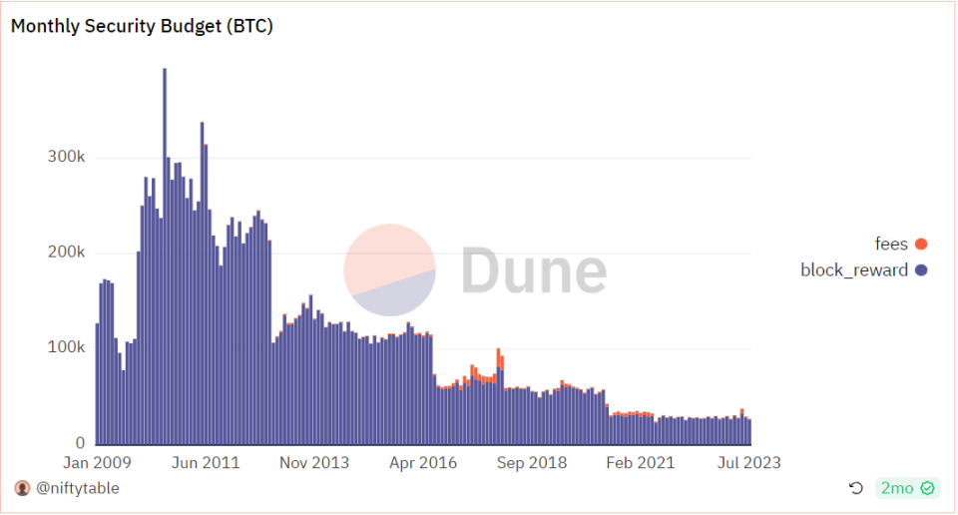This screenshot has height=515, width=958.
Task: Click the Nov 2013 x-axis label
Action: tap(314, 462)
